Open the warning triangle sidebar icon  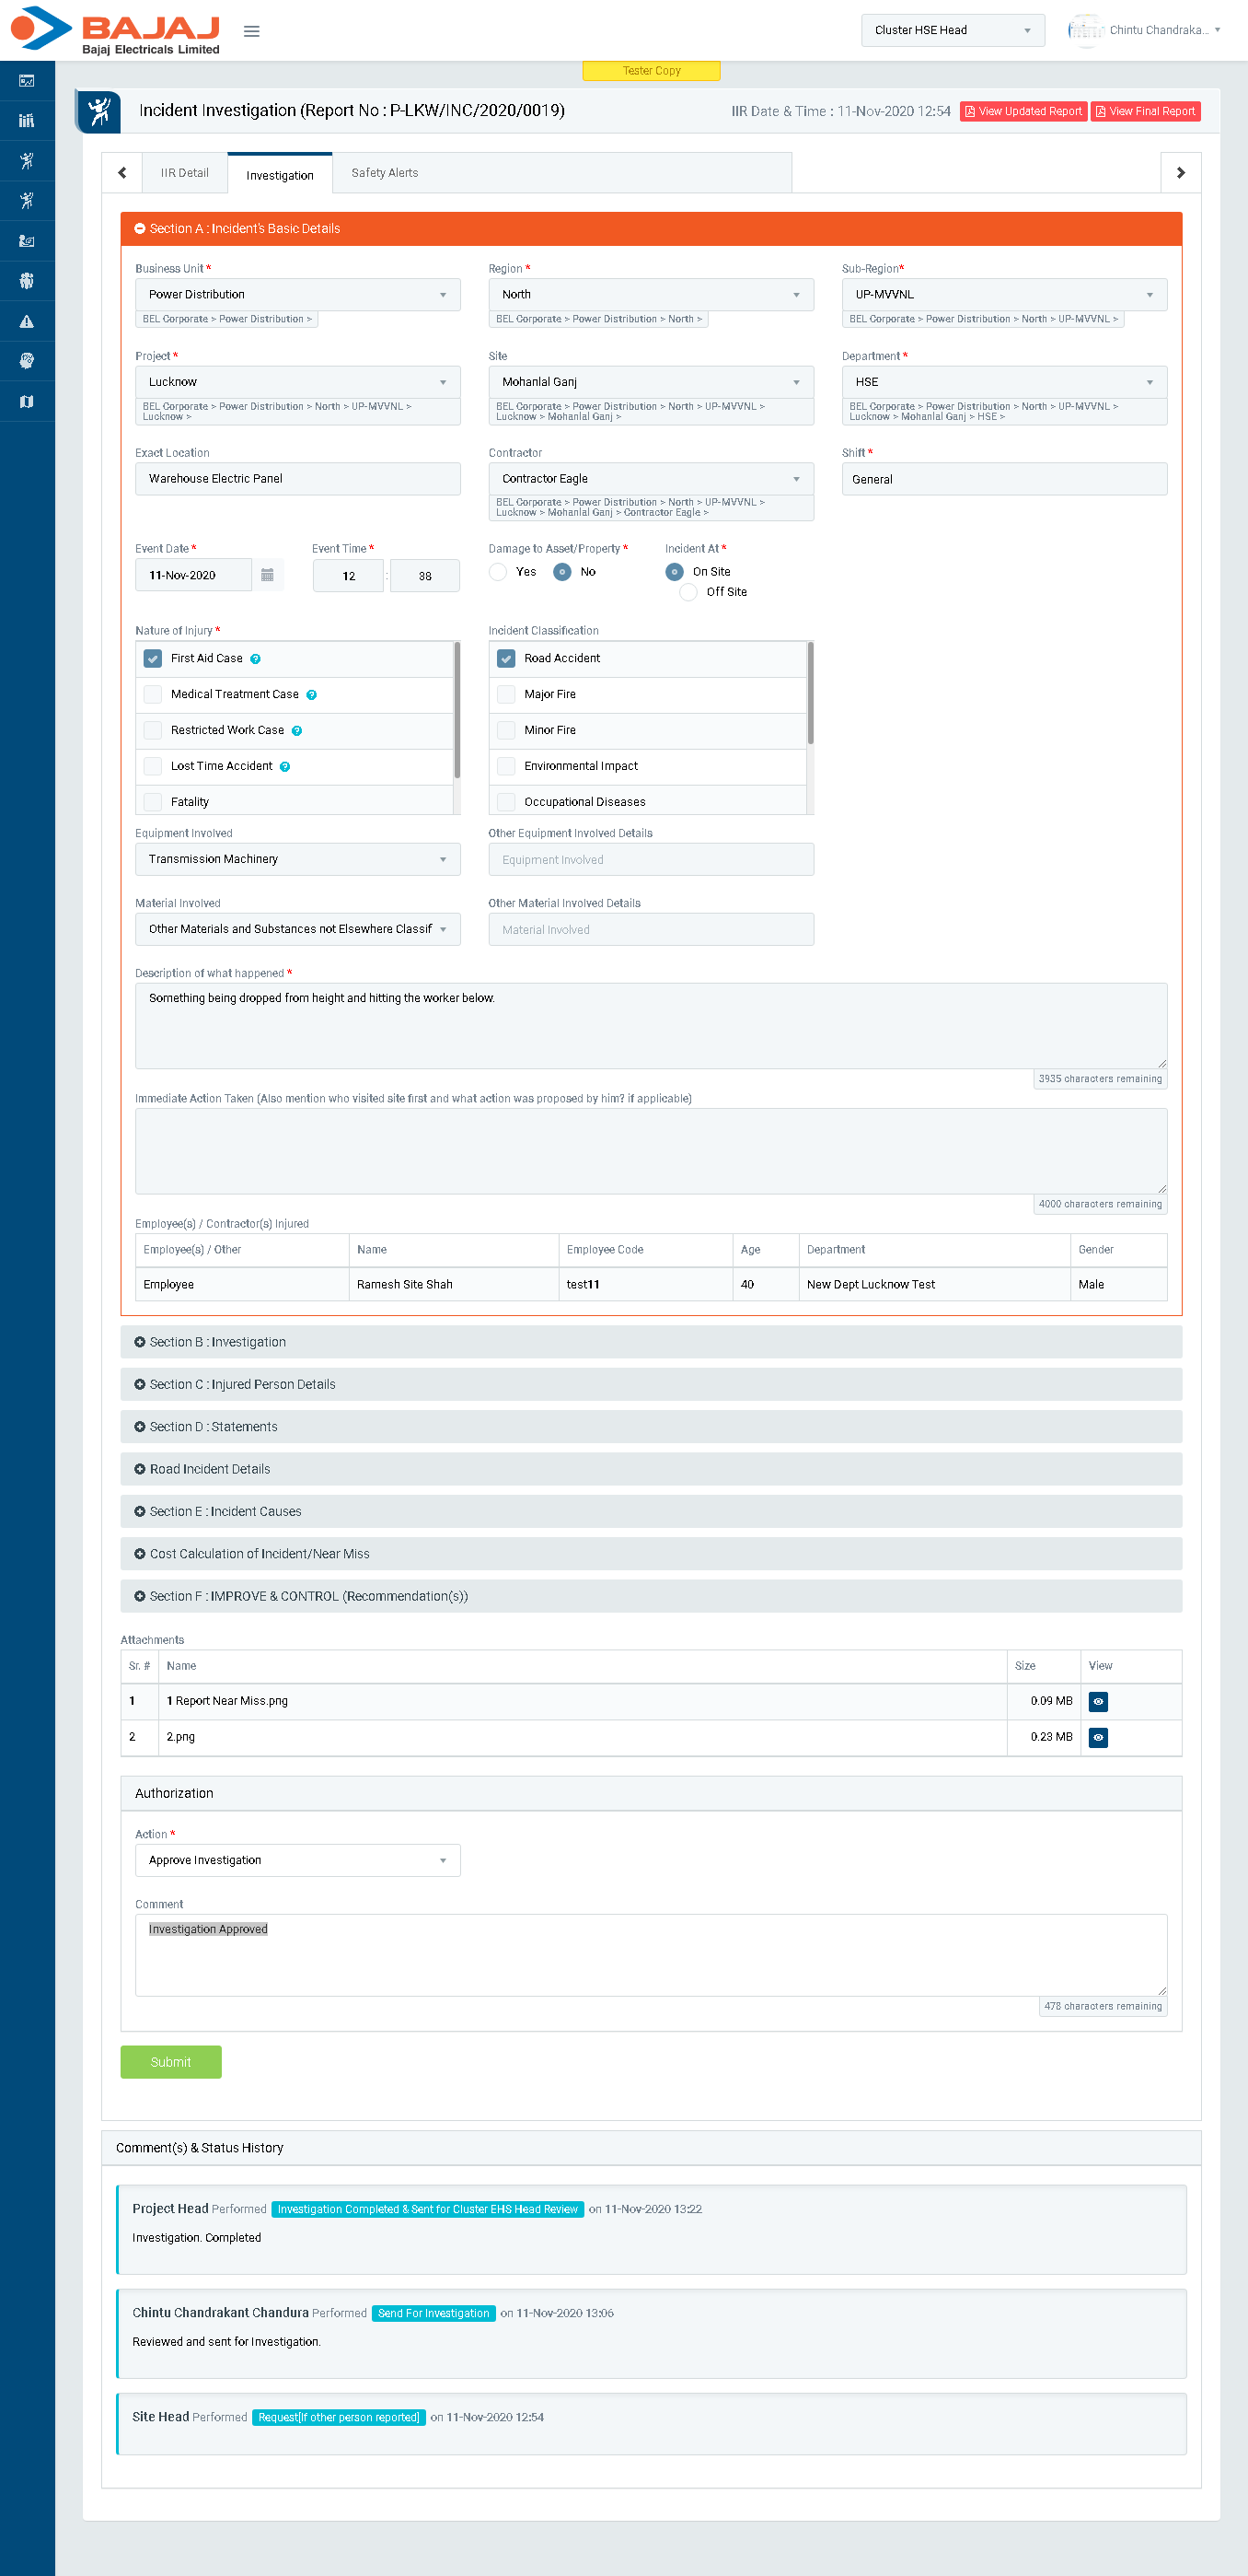pos(27,321)
